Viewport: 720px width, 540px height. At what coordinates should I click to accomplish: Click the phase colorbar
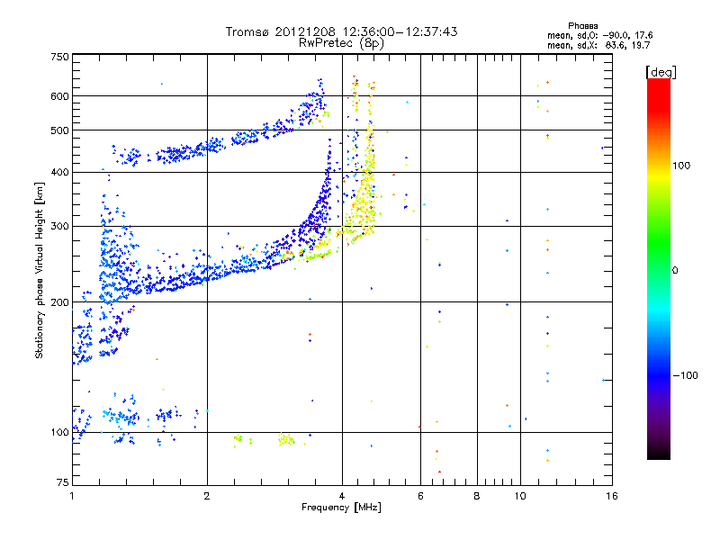point(659,269)
